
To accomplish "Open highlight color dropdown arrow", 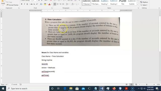I will coord(47,4).
